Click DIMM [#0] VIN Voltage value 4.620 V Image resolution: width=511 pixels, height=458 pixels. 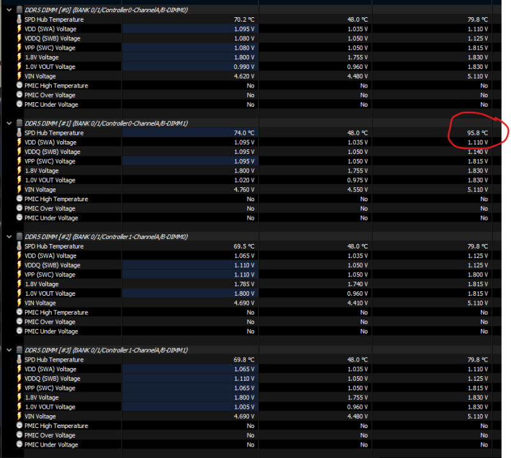coord(244,76)
